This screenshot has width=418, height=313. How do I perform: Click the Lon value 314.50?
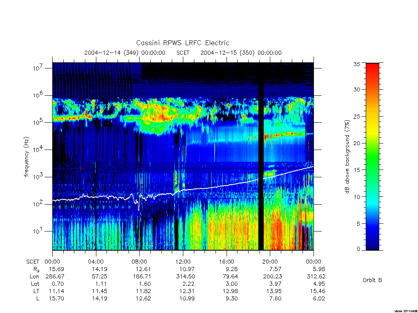(x=186, y=277)
